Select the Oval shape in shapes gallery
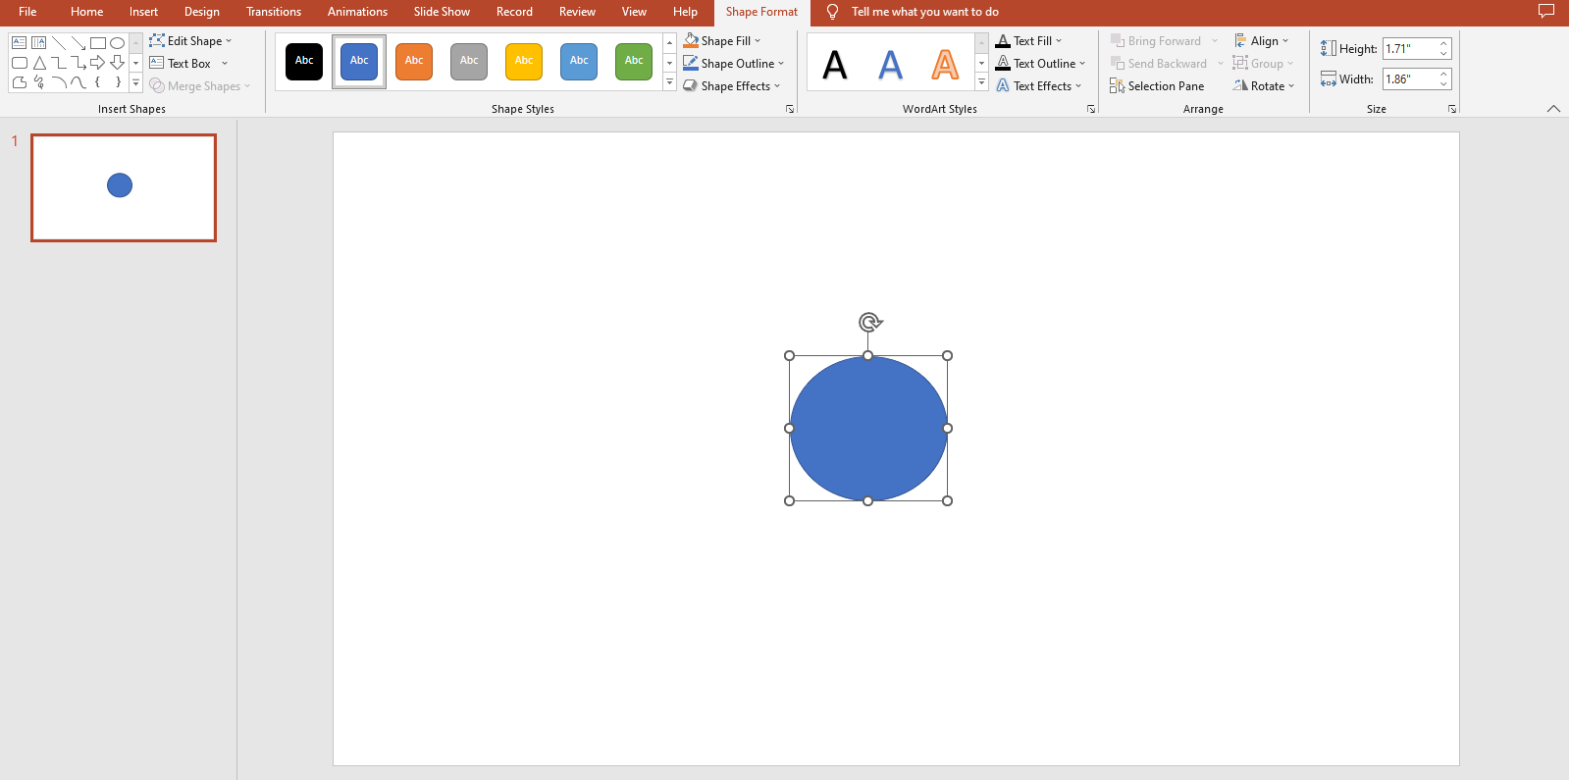Image resolution: width=1569 pixels, height=780 pixels. (118, 43)
